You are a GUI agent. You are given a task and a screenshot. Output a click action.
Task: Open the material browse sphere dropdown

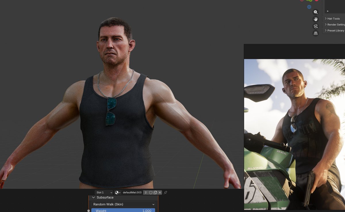118,192
